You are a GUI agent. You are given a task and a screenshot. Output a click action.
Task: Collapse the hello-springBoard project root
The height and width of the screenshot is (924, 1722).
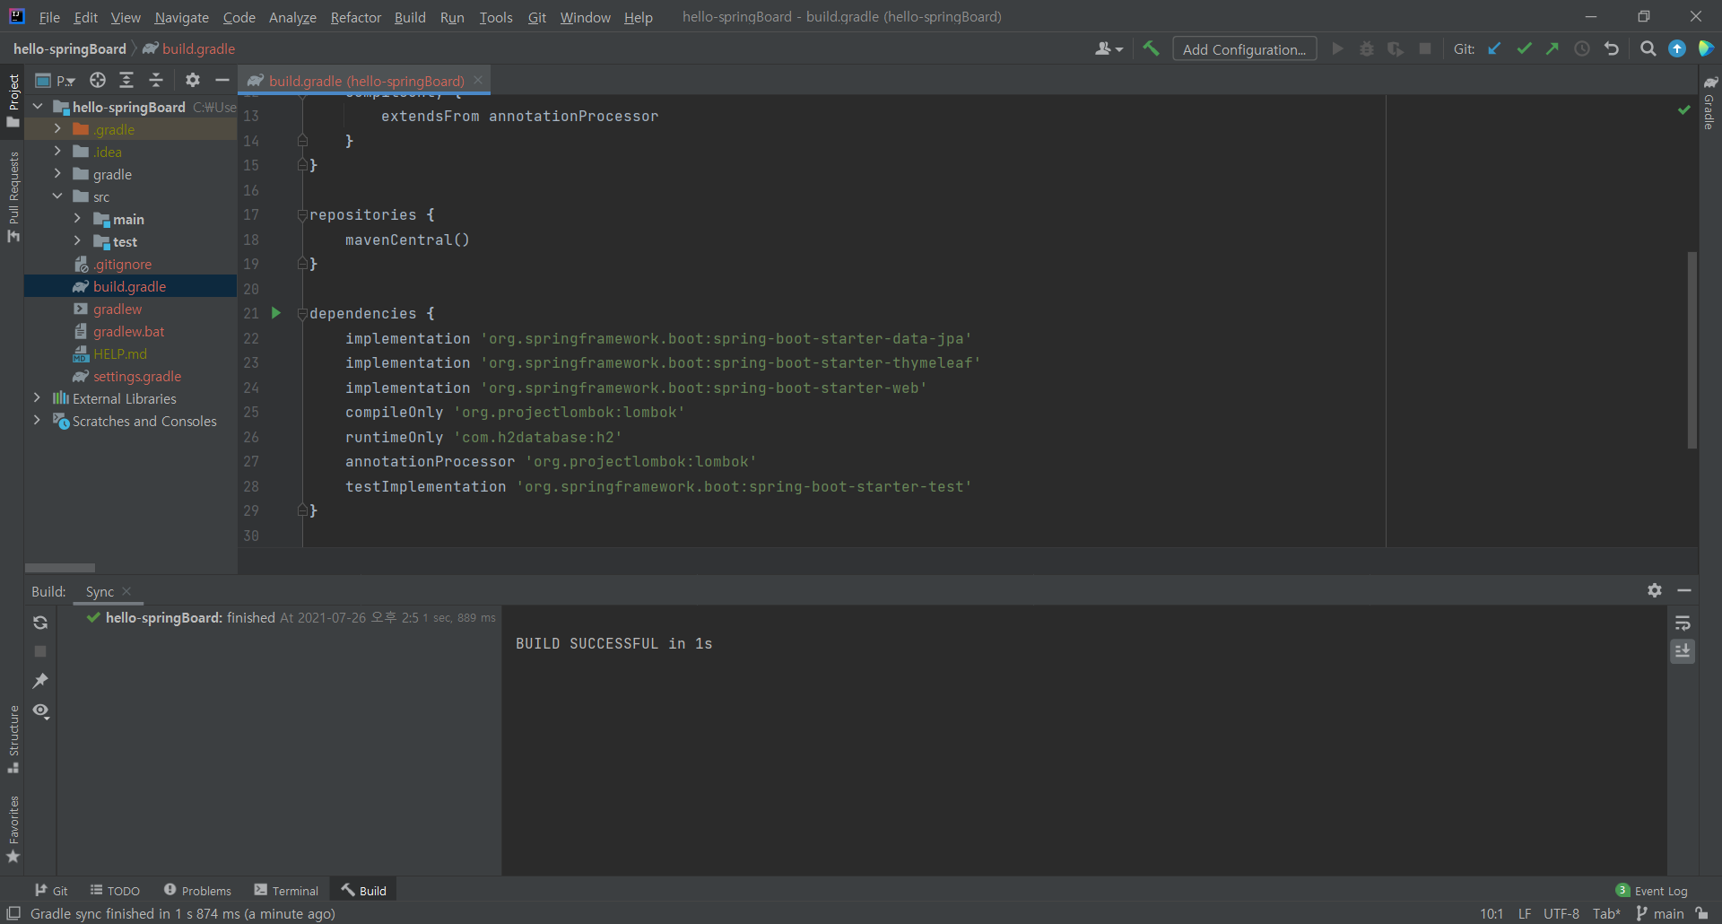[x=38, y=107]
